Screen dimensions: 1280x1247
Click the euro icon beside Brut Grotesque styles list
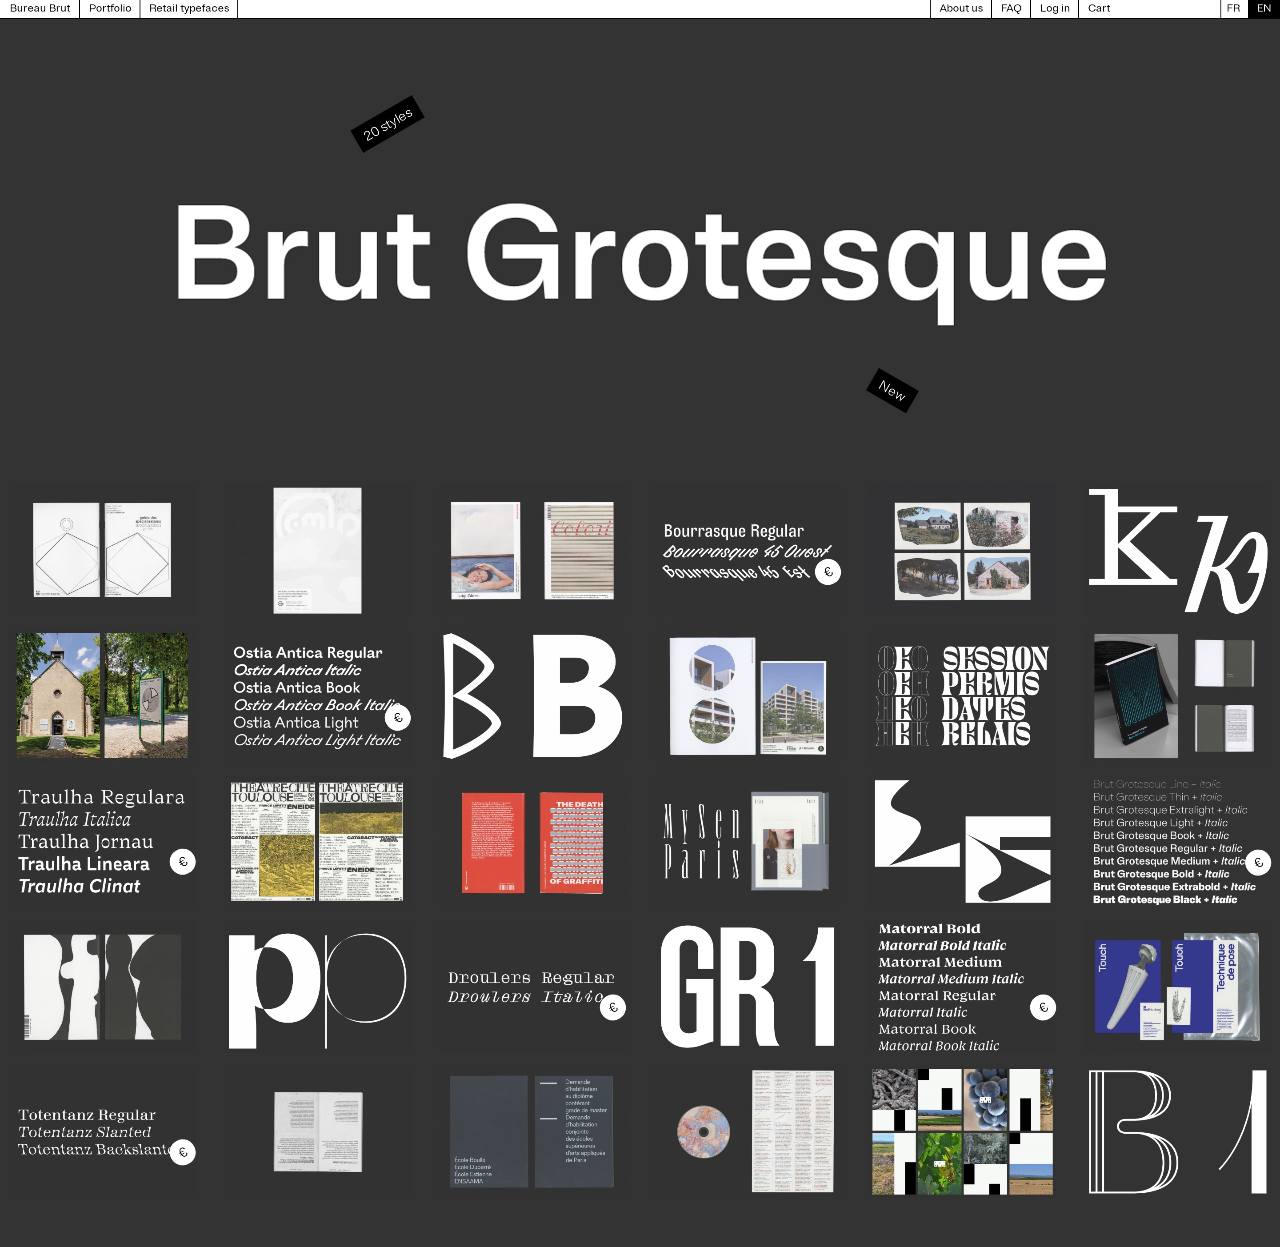click(x=1258, y=863)
